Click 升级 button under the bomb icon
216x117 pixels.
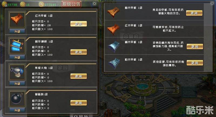[17, 110]
